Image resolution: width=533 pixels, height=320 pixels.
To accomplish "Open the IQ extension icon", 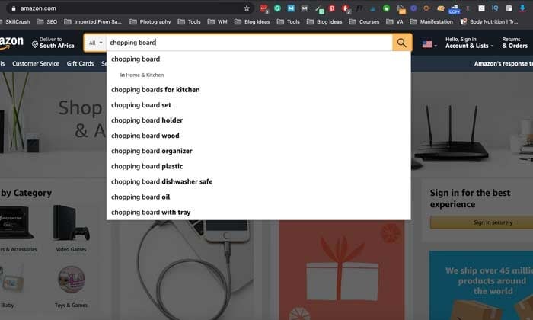I will [x=495, y=8].
